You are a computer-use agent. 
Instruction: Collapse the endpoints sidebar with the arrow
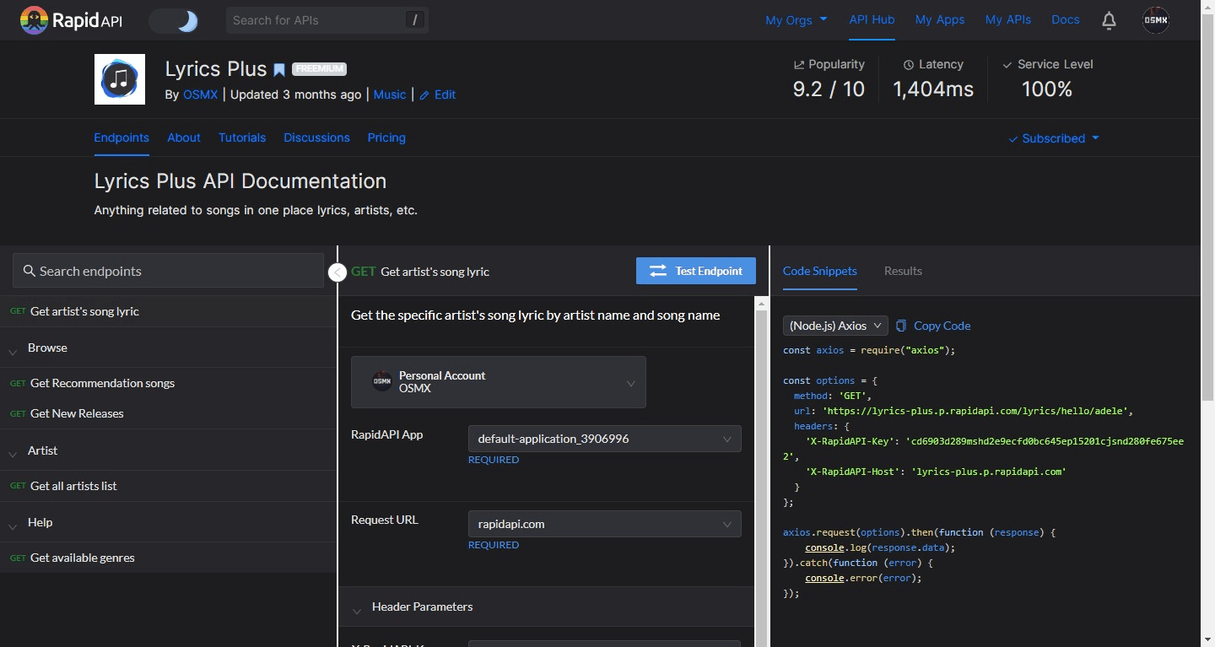337,272
